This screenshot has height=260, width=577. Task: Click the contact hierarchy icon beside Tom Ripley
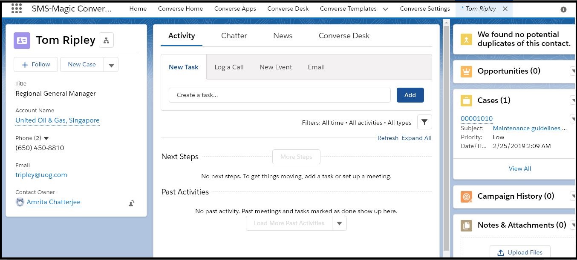pos(106,40)
